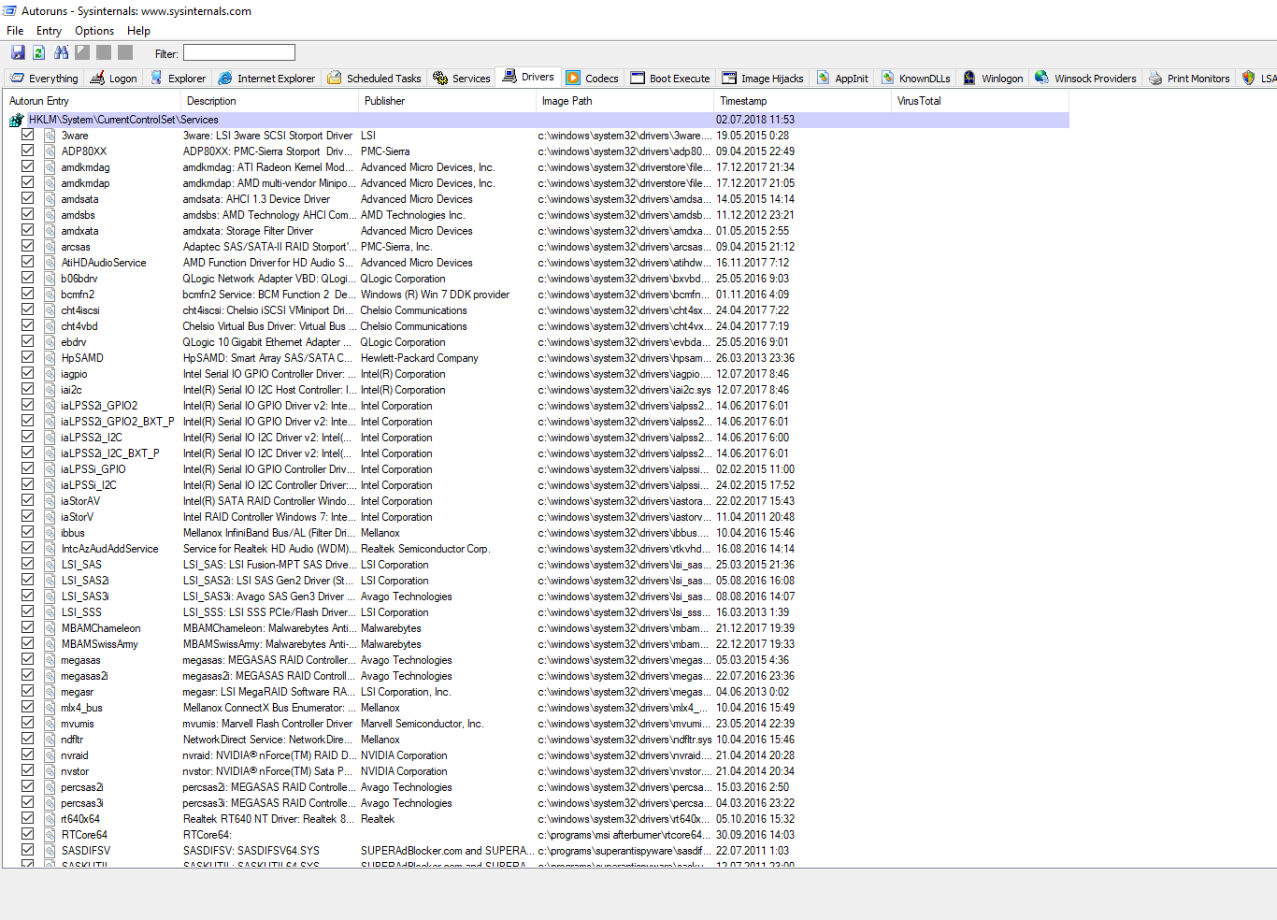Click the timestamp 30.09.2016 14:03
Viewport: 1277px width, 920px height.
coord(755,835)
